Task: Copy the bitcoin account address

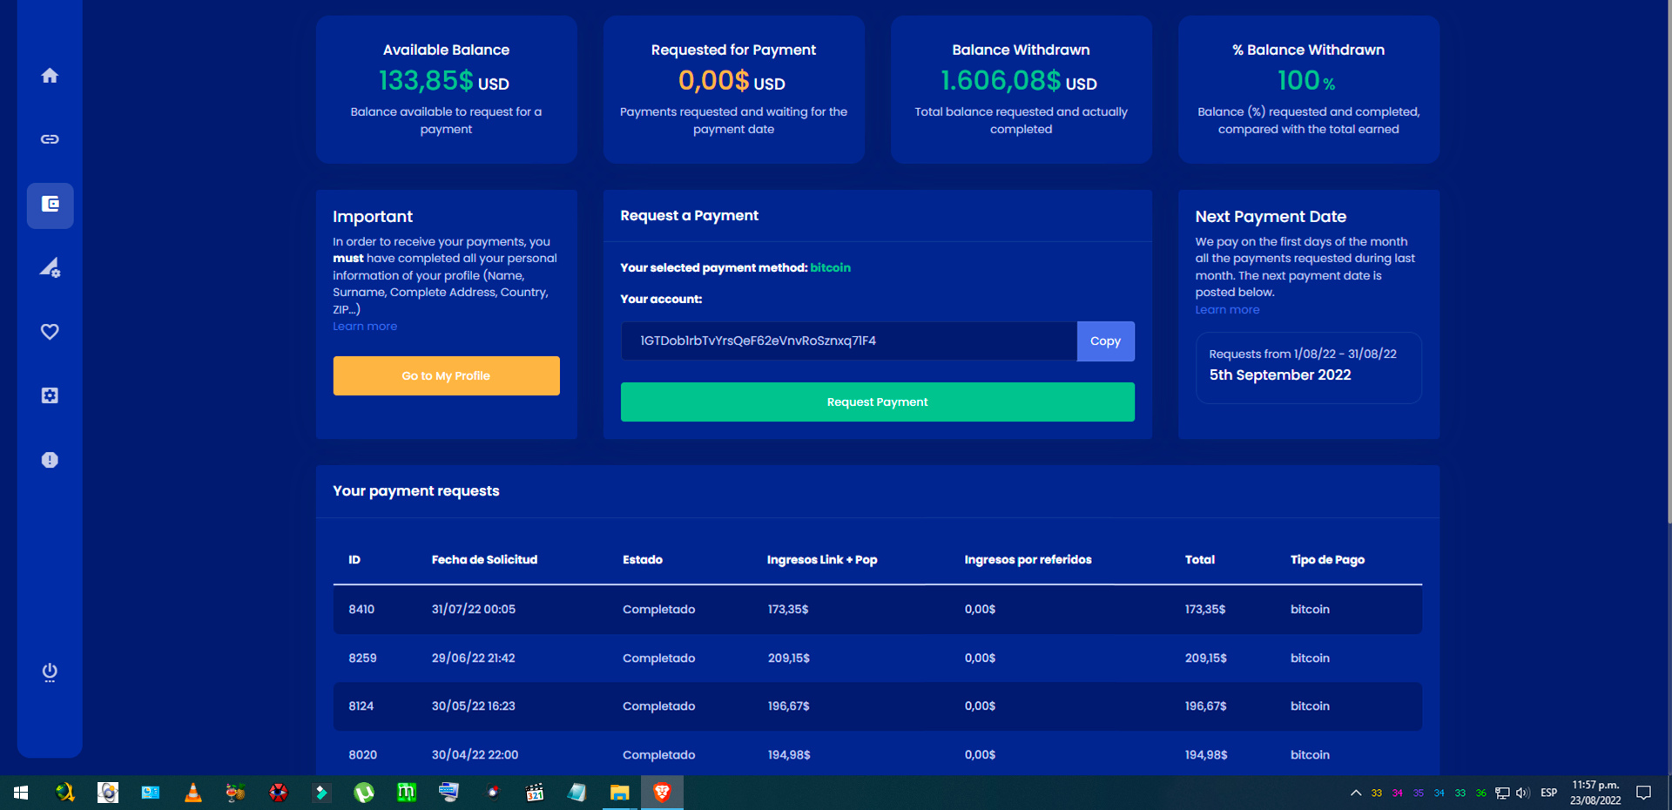Action: 1105,341
